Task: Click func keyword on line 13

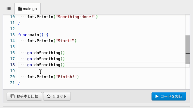Action: tap(23, 35)
